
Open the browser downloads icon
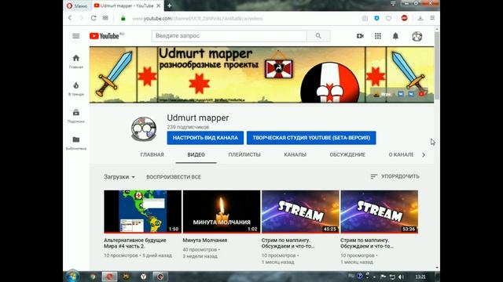(x=420, y=18)
